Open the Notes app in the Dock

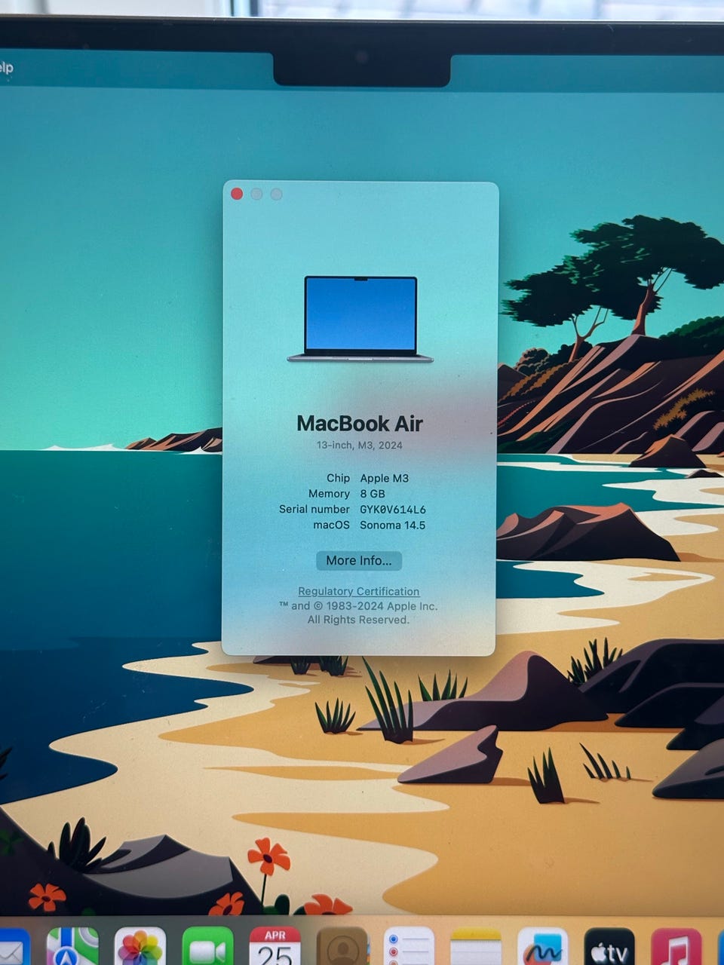pyautogui.click(x=476, y=947)
